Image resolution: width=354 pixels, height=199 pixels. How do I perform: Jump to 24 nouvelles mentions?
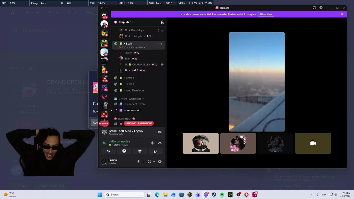139,123
